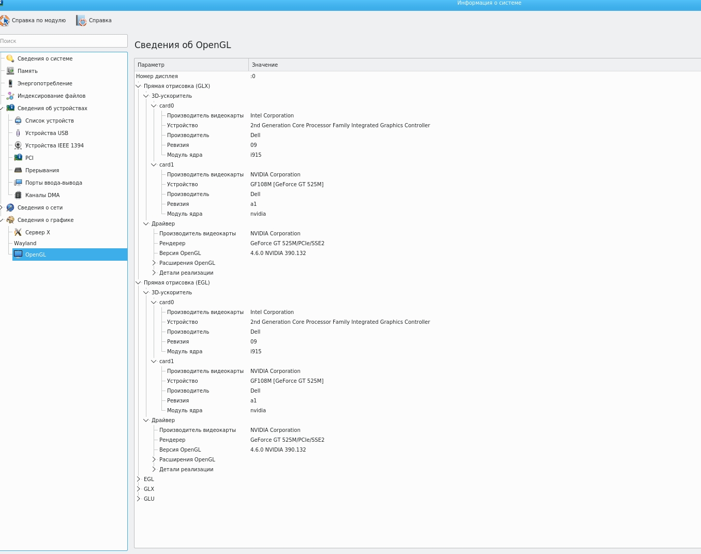The image size is (701, 554).
Task: Collapse Драйвер under GLX section
Action: 146,223
